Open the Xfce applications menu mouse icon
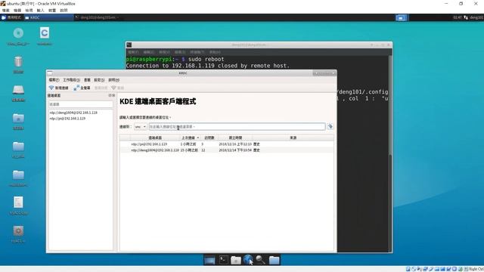This screenshot has height=272, width=484. tap(4, 17)
